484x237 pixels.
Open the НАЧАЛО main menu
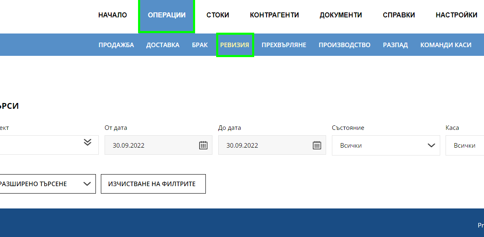click(x=113, y=15)
